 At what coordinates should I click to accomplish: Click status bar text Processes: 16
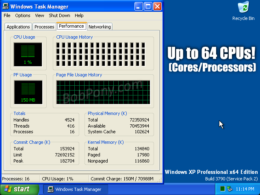point(16,179)
